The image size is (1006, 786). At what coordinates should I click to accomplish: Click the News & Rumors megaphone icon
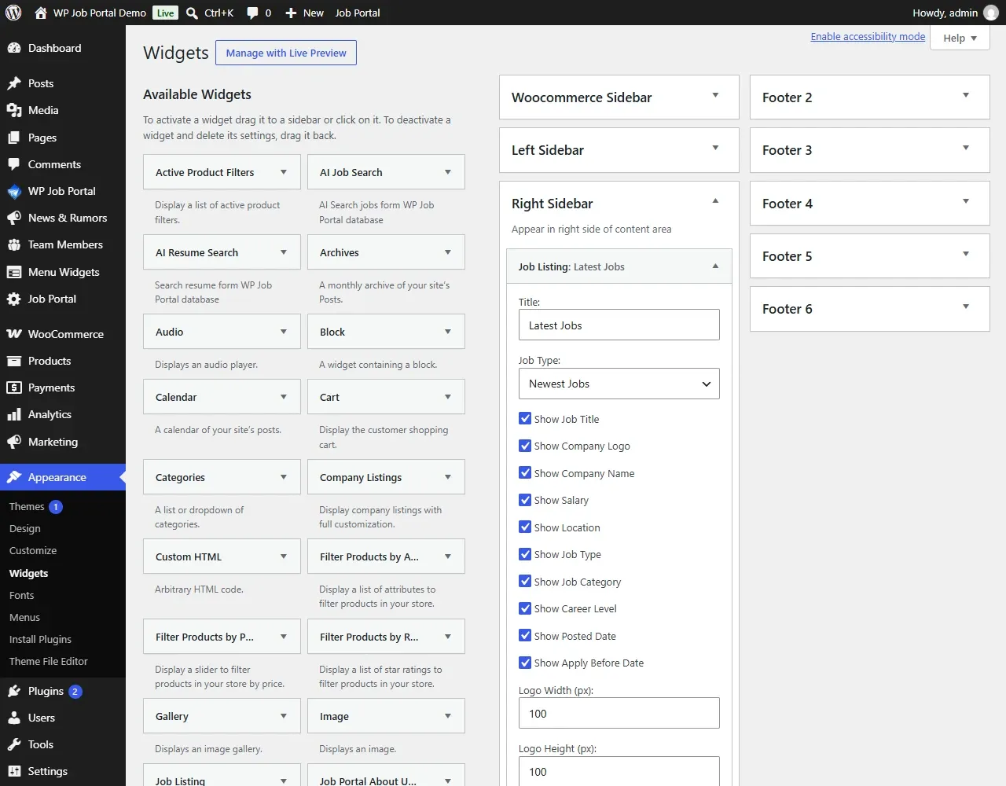click(x=14, y=218)
